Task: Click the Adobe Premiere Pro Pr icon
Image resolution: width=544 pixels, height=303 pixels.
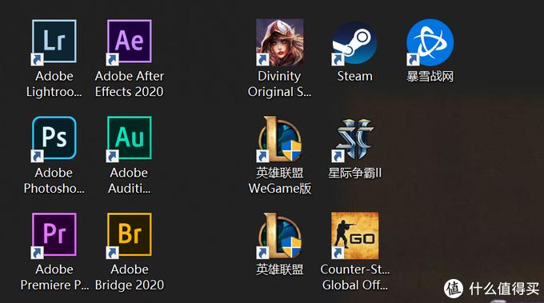Action: (x=54, y=235)
